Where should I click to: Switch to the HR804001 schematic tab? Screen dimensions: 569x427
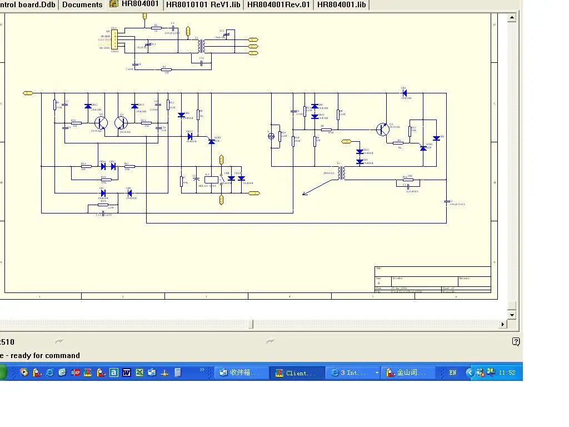[x=134, y=4]
